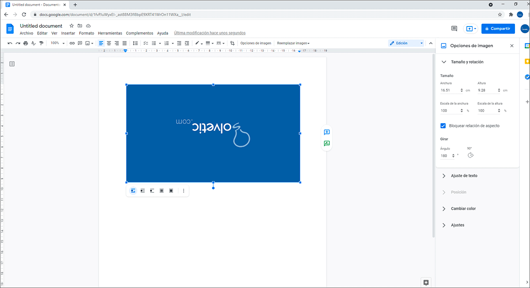Select the Crop image tool

click(232, 43)
